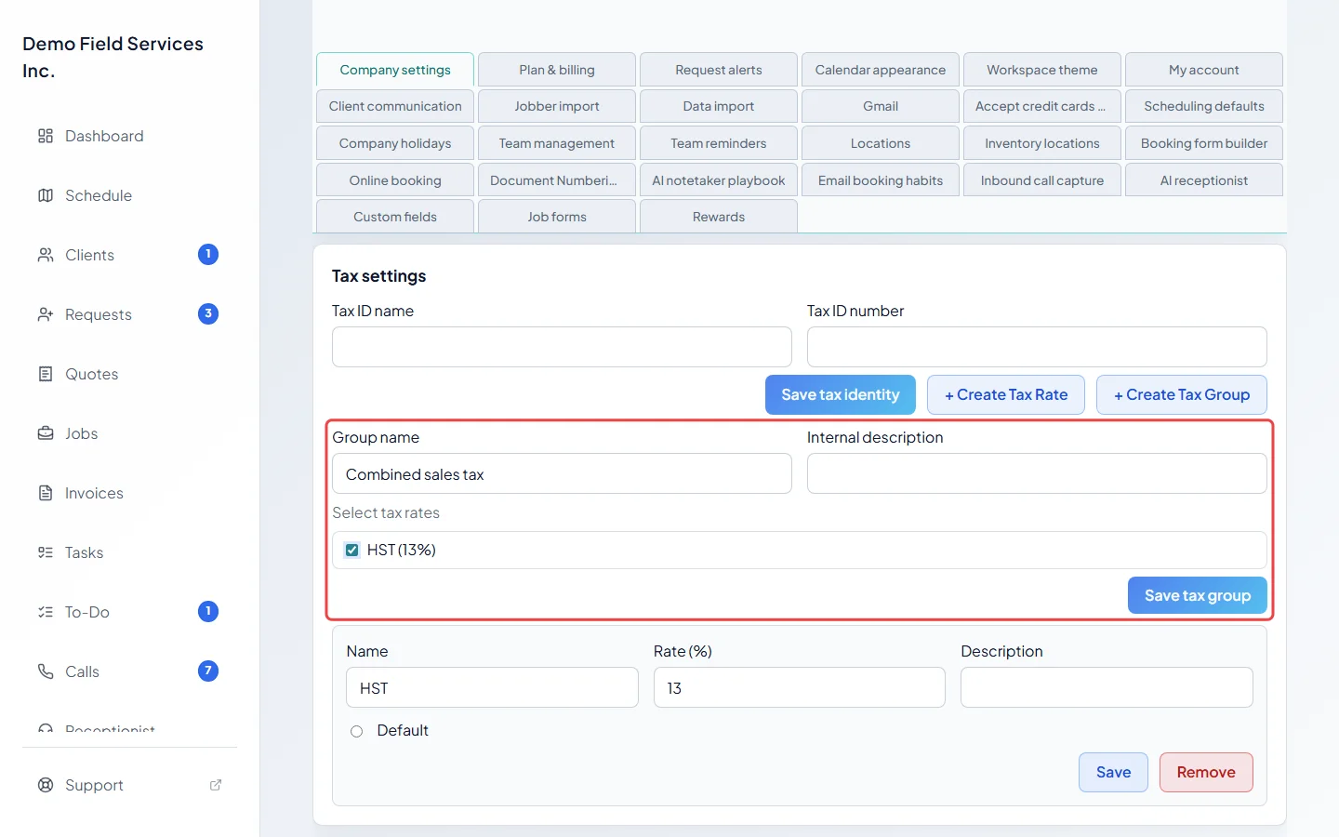
Task: Focus the Tax ID name field
Action: pos(562,347)
